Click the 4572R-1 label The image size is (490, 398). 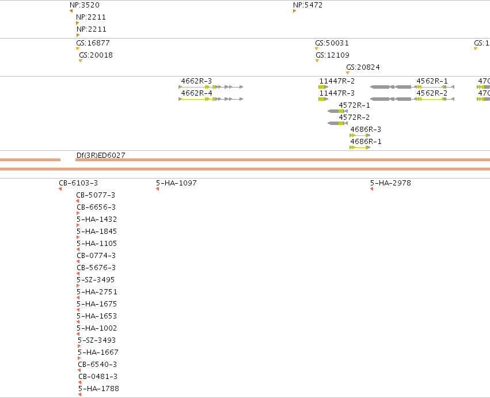354,105
